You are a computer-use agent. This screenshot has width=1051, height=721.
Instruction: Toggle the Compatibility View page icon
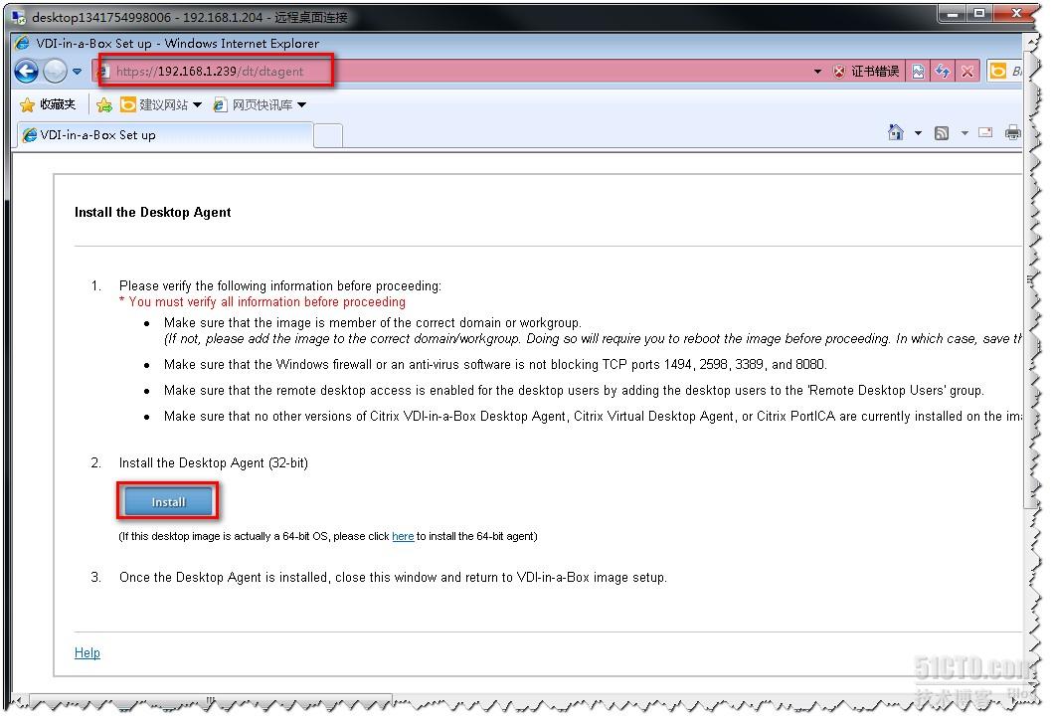[x=918, y=71]
